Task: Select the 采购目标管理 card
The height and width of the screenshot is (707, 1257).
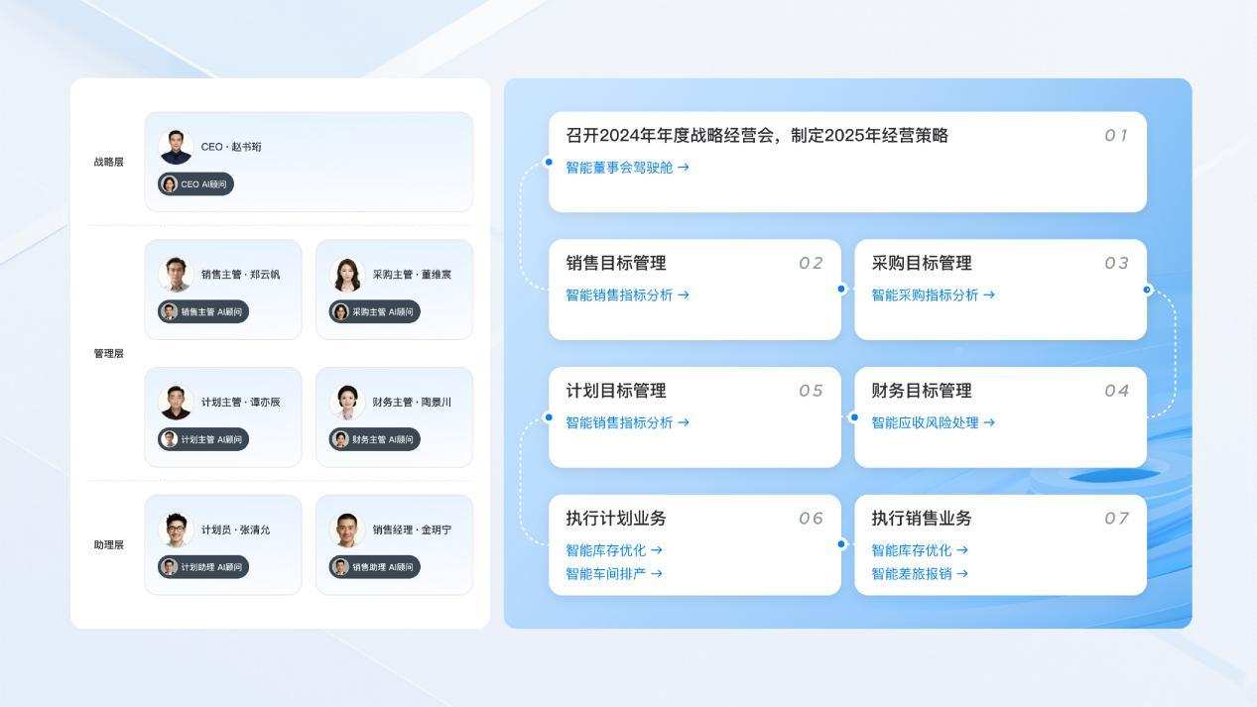Action: tap(999, 290)
